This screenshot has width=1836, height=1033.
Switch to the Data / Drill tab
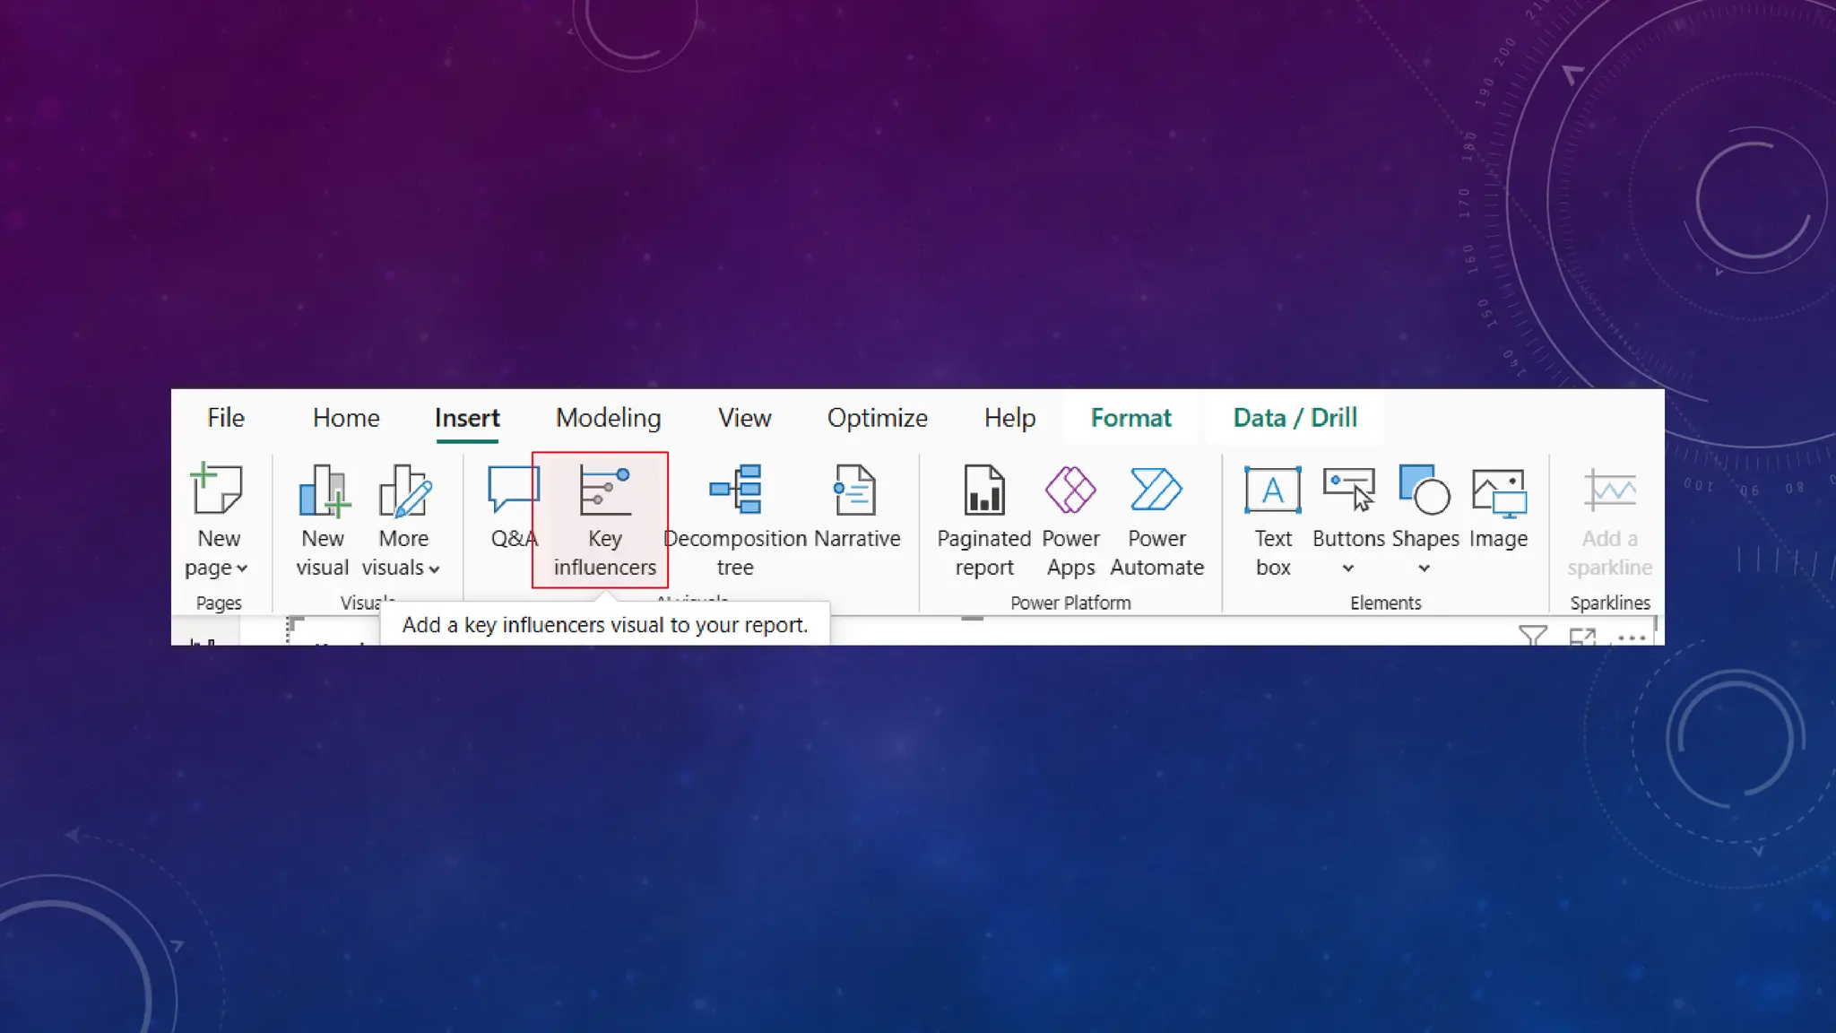1295,418
